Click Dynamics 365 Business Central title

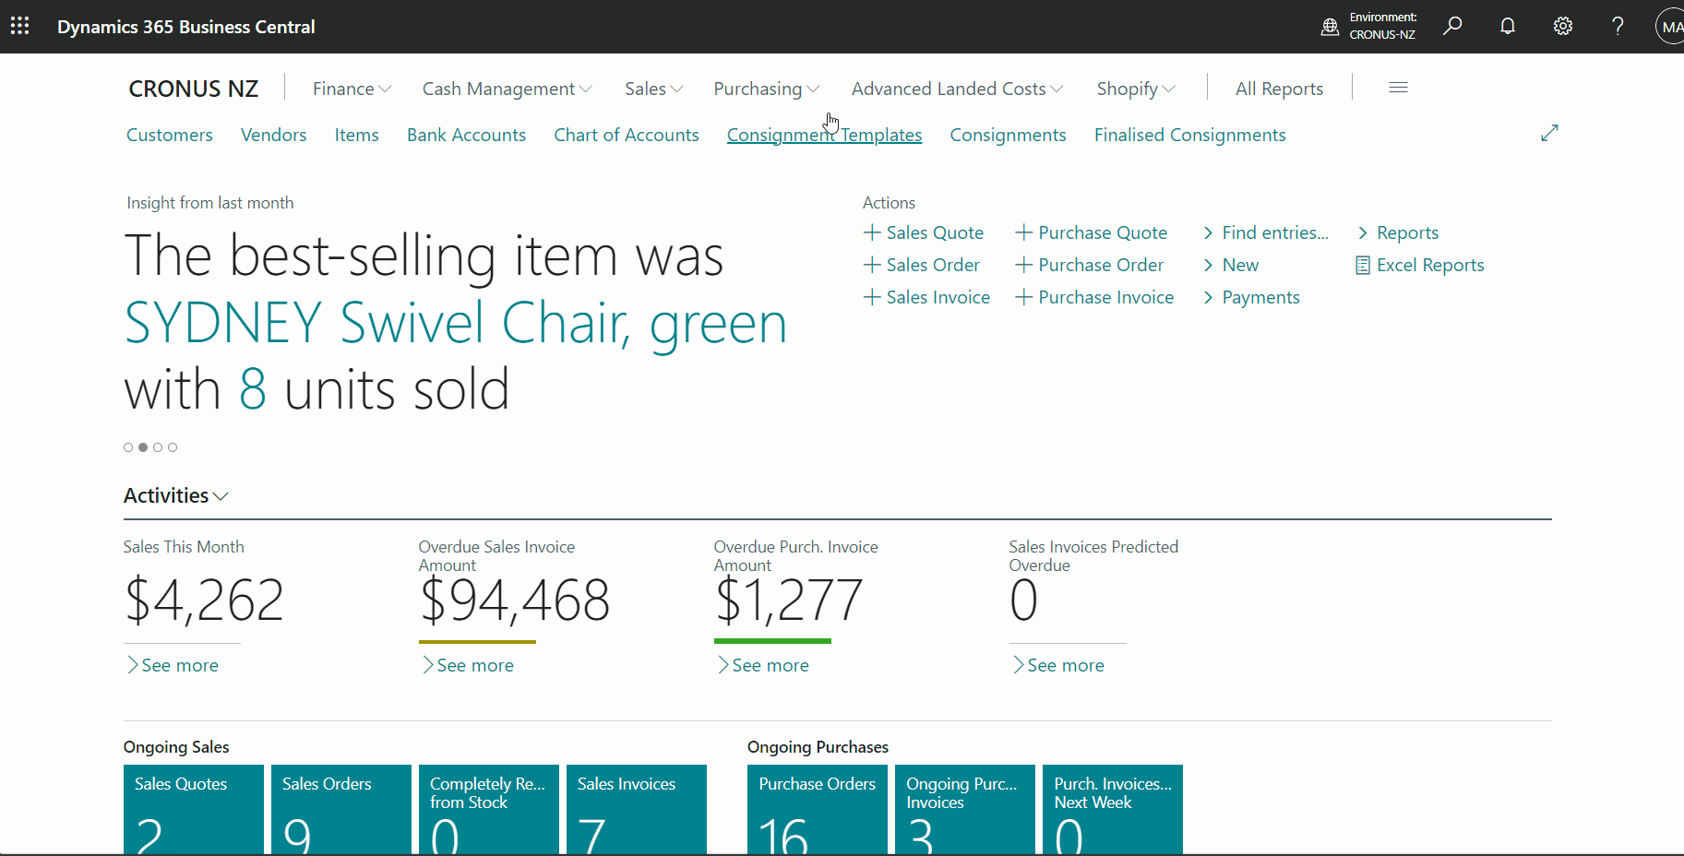click(x=186, y=27)
